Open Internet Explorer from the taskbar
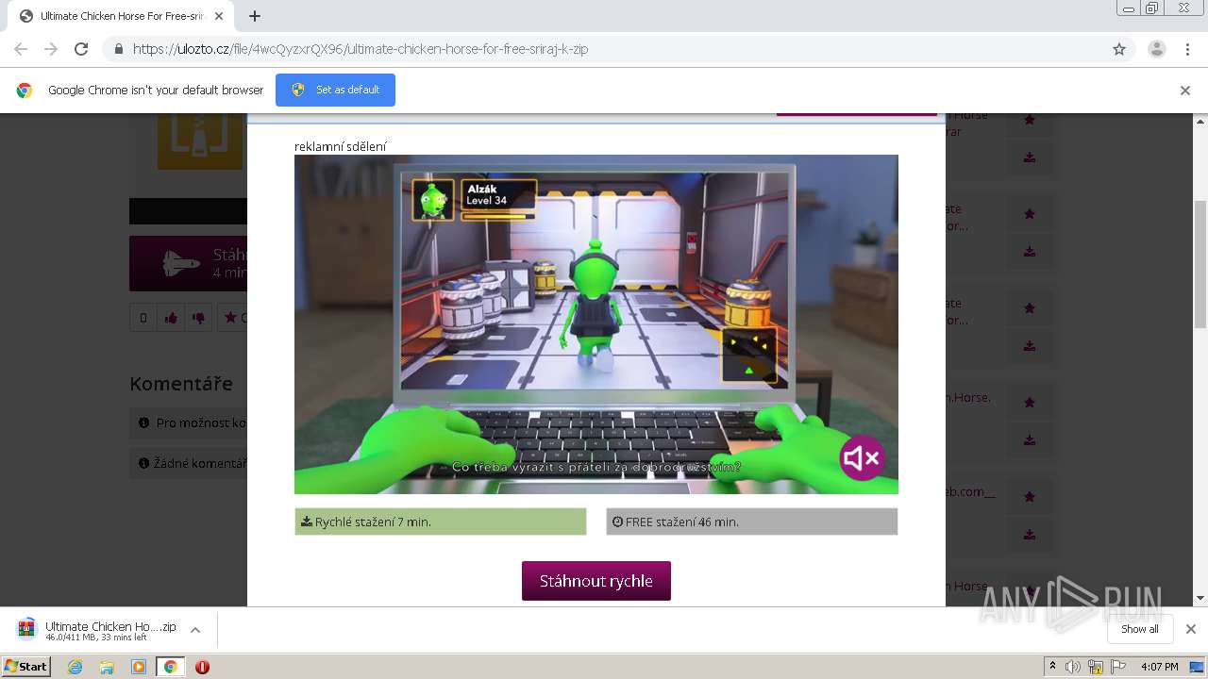1208x679 pixels. [75, 667]
